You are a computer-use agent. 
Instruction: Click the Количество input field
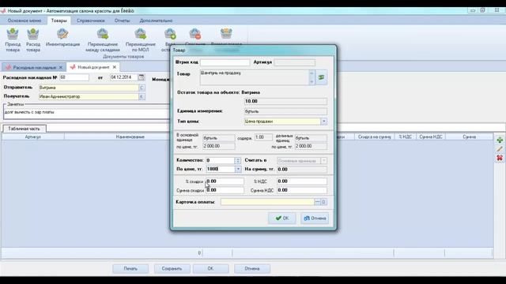pyautogui.click(x=221, y=160)
